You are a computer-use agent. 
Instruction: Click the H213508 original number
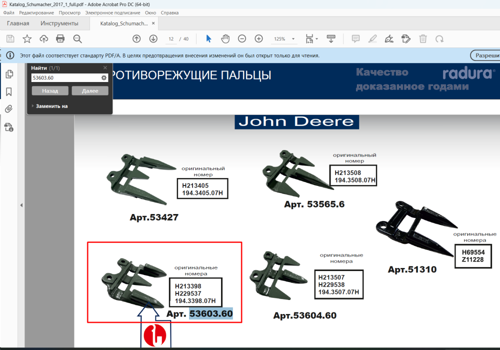pos(347,173)
